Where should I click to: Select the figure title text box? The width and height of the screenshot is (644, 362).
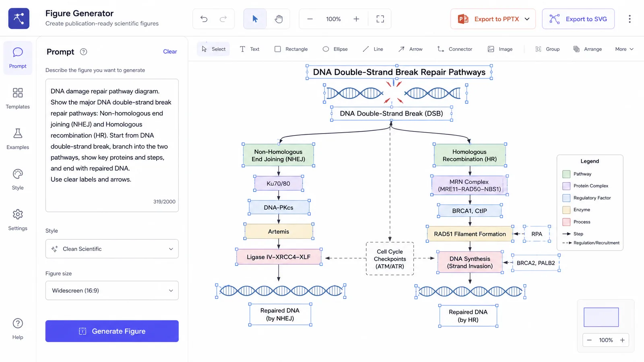tap(399, 72)
